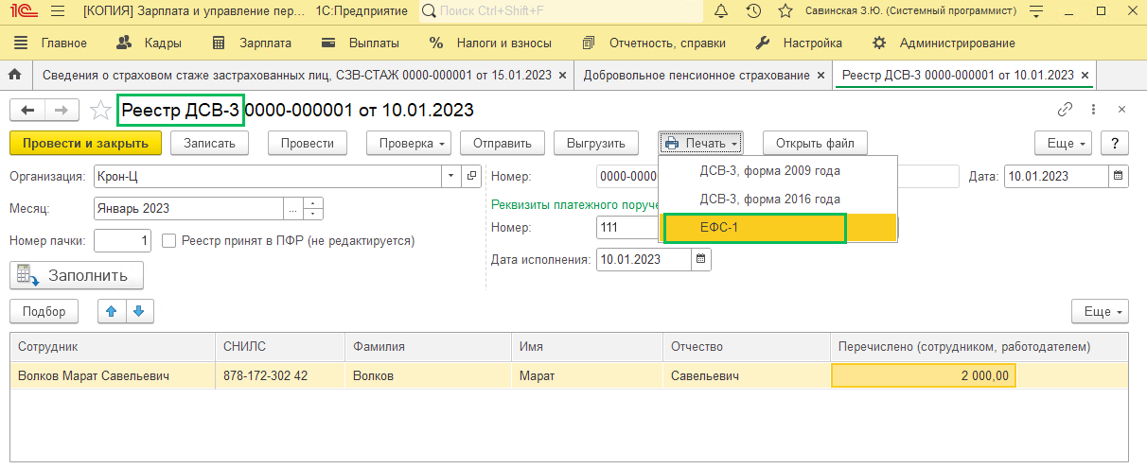Open the Администрирование section
The height and width of the screenshot is (469, 1147).
point(944,43)
